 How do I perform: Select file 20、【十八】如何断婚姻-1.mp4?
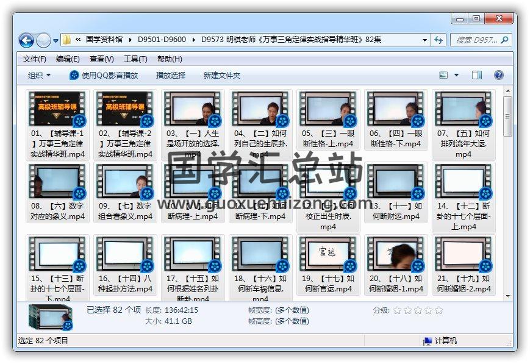396,265
